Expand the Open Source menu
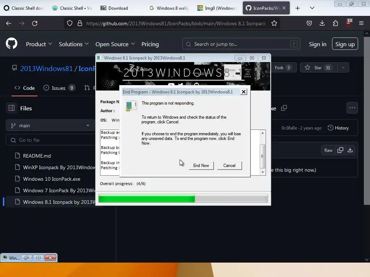 115,44
